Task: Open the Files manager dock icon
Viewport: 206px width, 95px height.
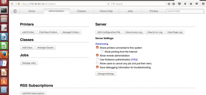Action: [4, 19]
